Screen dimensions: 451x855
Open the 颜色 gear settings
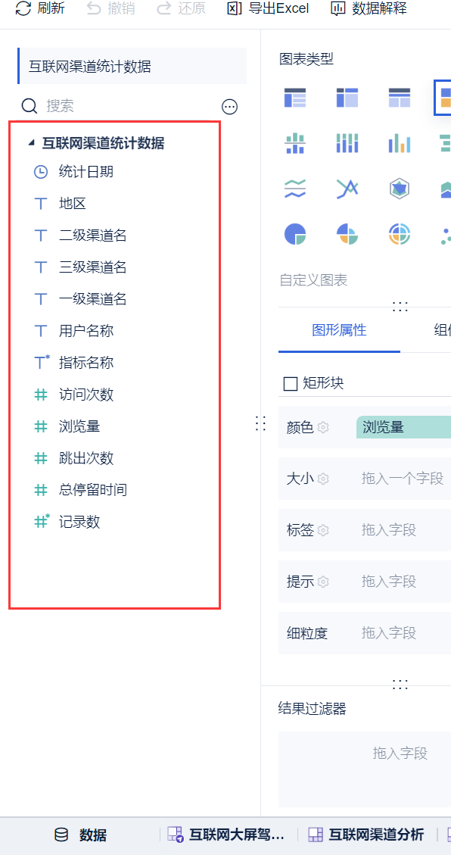323,427
